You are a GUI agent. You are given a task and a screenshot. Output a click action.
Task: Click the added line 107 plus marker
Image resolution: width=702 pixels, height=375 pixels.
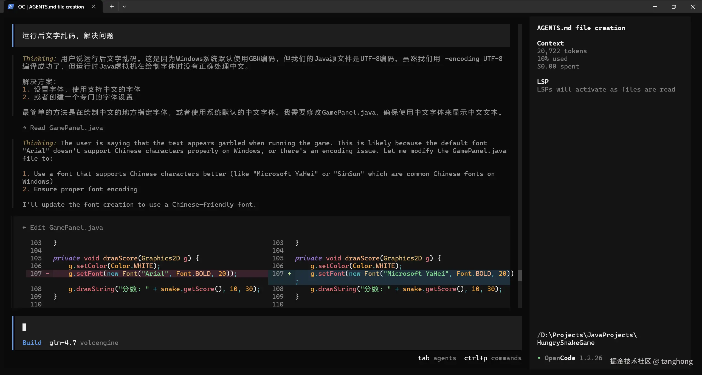(289, 274)
